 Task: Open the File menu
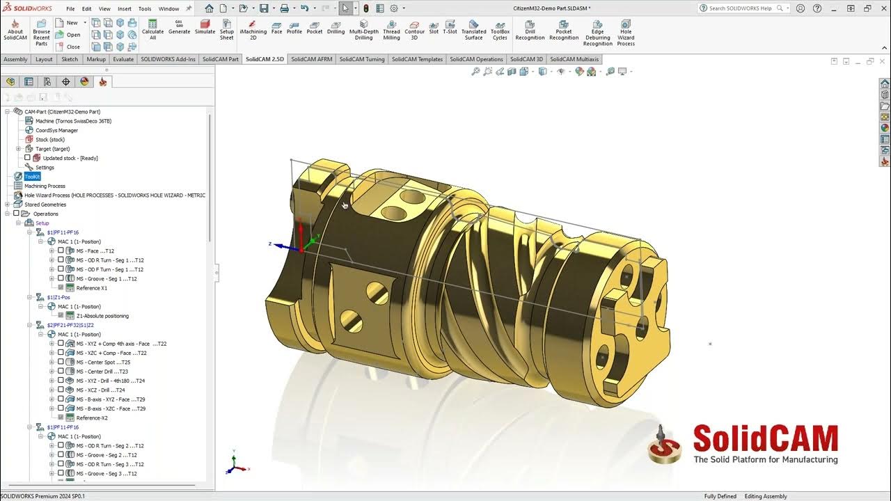coord(70,9)
